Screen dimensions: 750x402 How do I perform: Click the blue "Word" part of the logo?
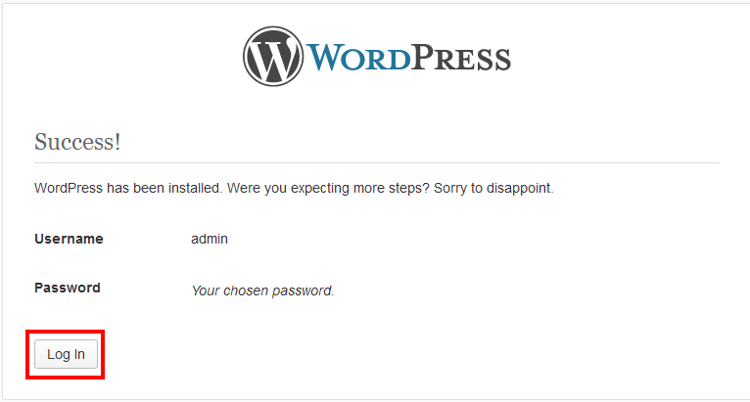[x=359, y=58]
